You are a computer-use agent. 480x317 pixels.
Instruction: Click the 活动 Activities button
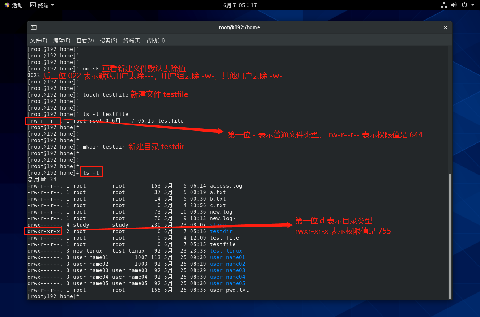(x=13, y=5)
